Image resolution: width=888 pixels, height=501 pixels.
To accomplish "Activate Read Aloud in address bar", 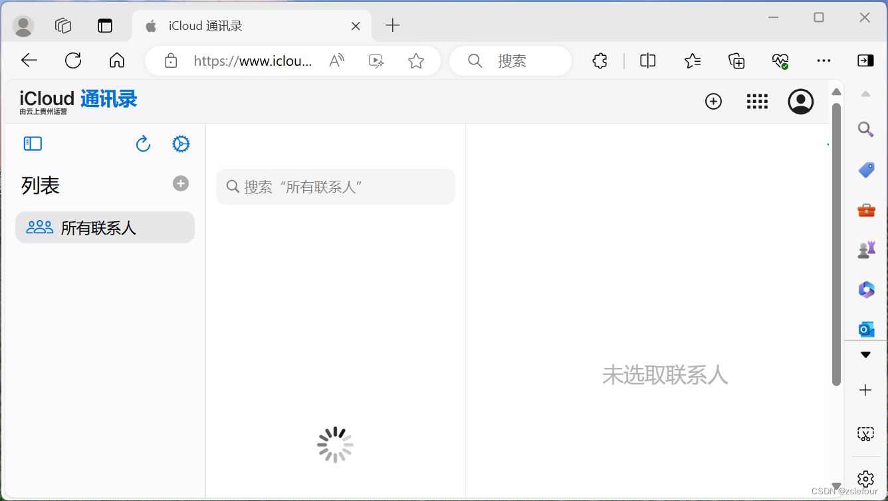I will [x=337, y=61].
